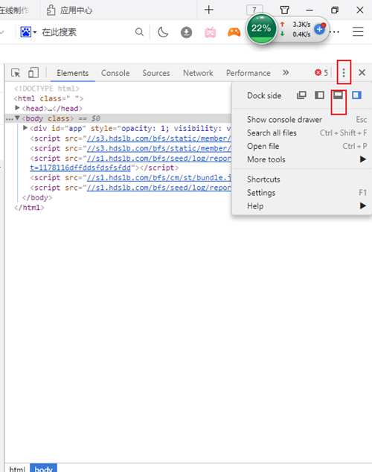Follow the t=1178116dffddsfdsfsfdd link
Image resolution: width=372 pixels, height=472 pixels.
(x=80, y=168)
